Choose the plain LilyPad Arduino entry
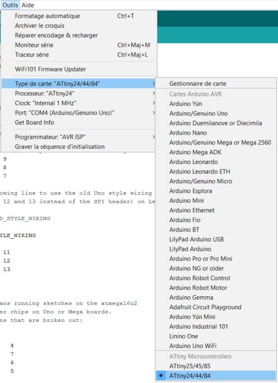The height and width of the screenshot is (383, 278). tap(216, 249)
